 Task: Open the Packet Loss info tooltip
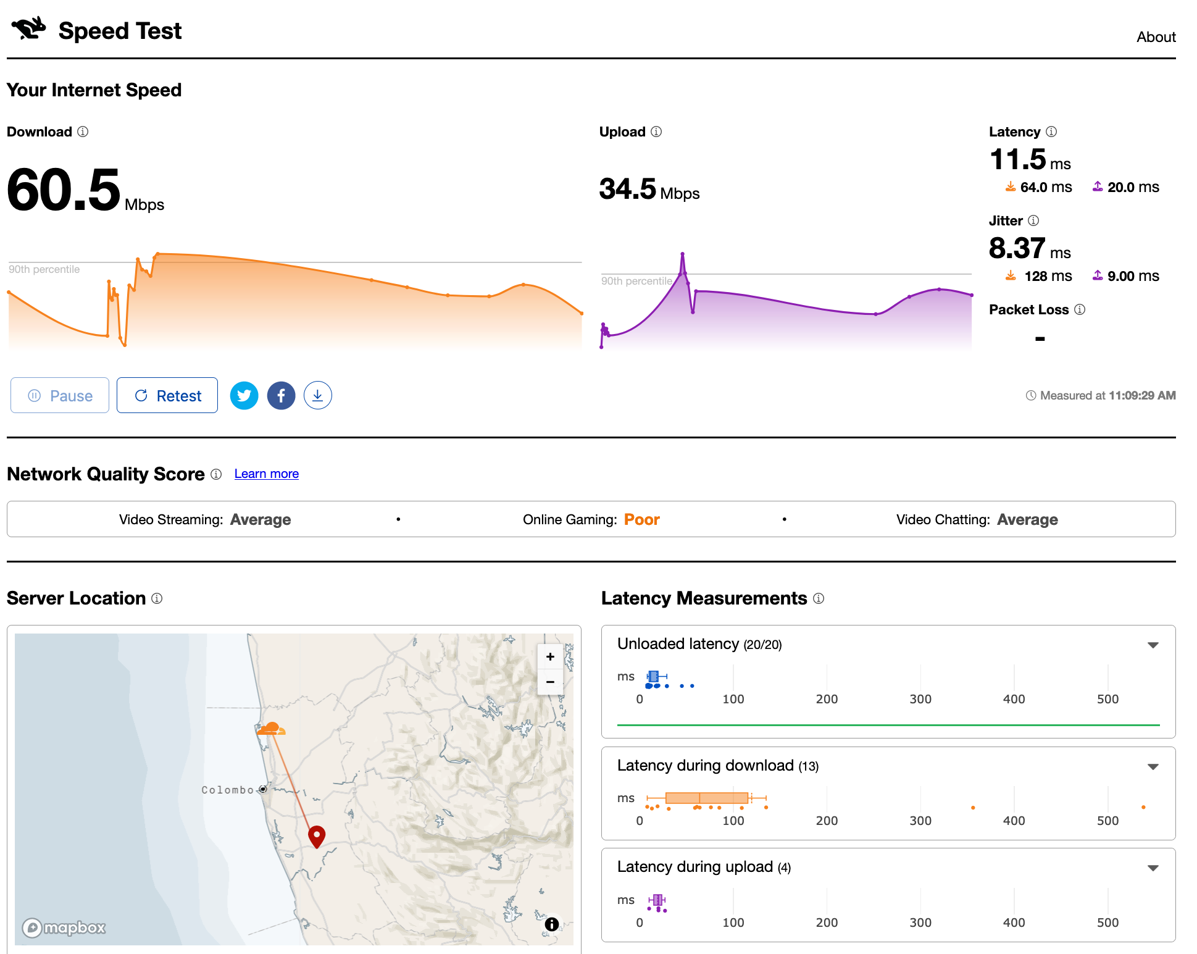(1080, 309)
